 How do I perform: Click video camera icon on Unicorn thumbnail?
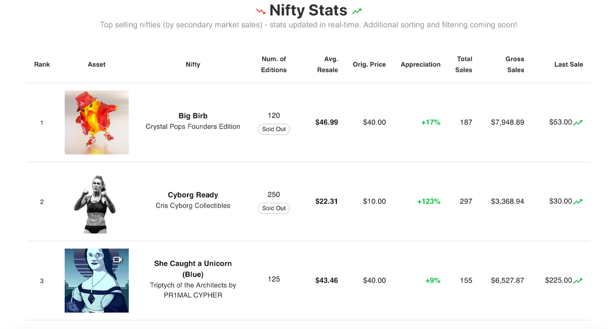pyautogui.click(x=118, y=260)
